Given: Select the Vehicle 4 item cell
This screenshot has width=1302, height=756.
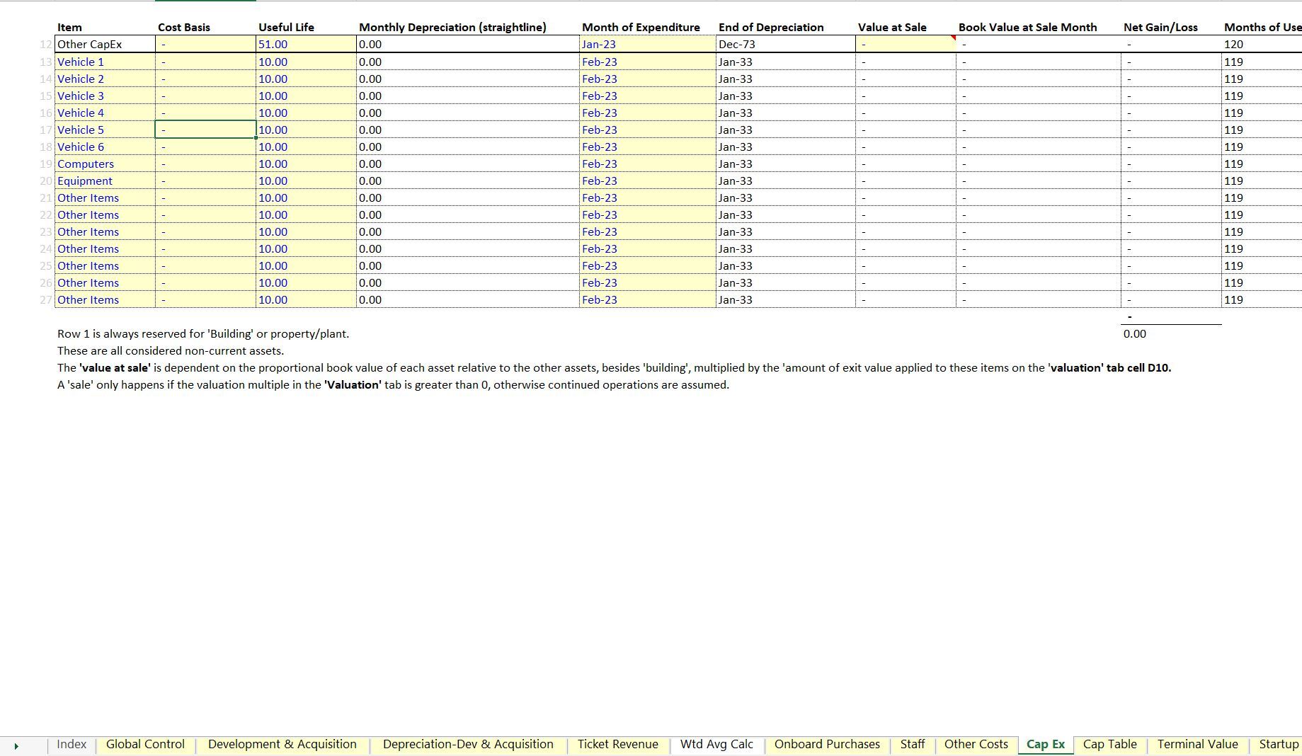Looking at the screenshot, I should (105, 113).
